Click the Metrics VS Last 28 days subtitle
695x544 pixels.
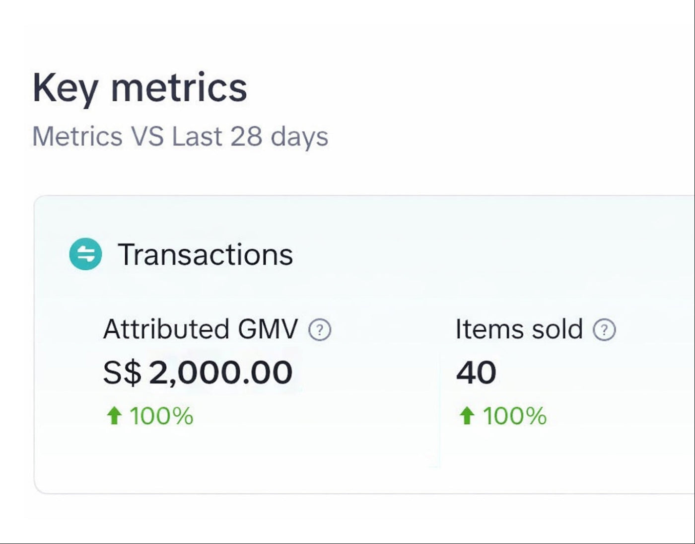180,137
